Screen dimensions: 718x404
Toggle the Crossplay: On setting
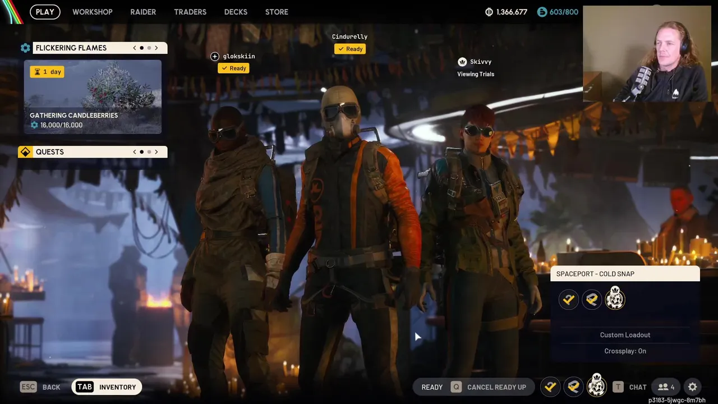pos(625,351)
